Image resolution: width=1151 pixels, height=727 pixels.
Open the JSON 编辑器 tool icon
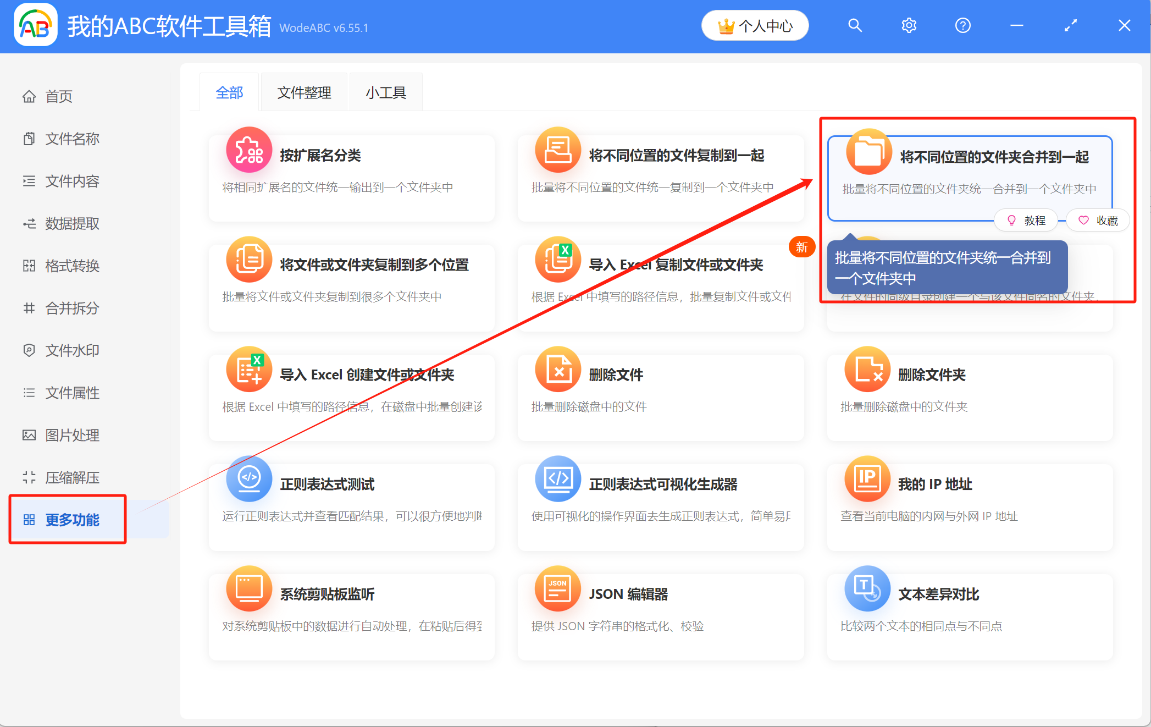click(557, 588)
